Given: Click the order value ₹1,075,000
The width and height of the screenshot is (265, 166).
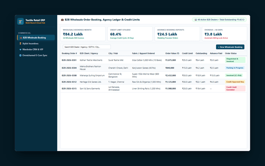Looking at the screenshot, I should pos(171,60).
